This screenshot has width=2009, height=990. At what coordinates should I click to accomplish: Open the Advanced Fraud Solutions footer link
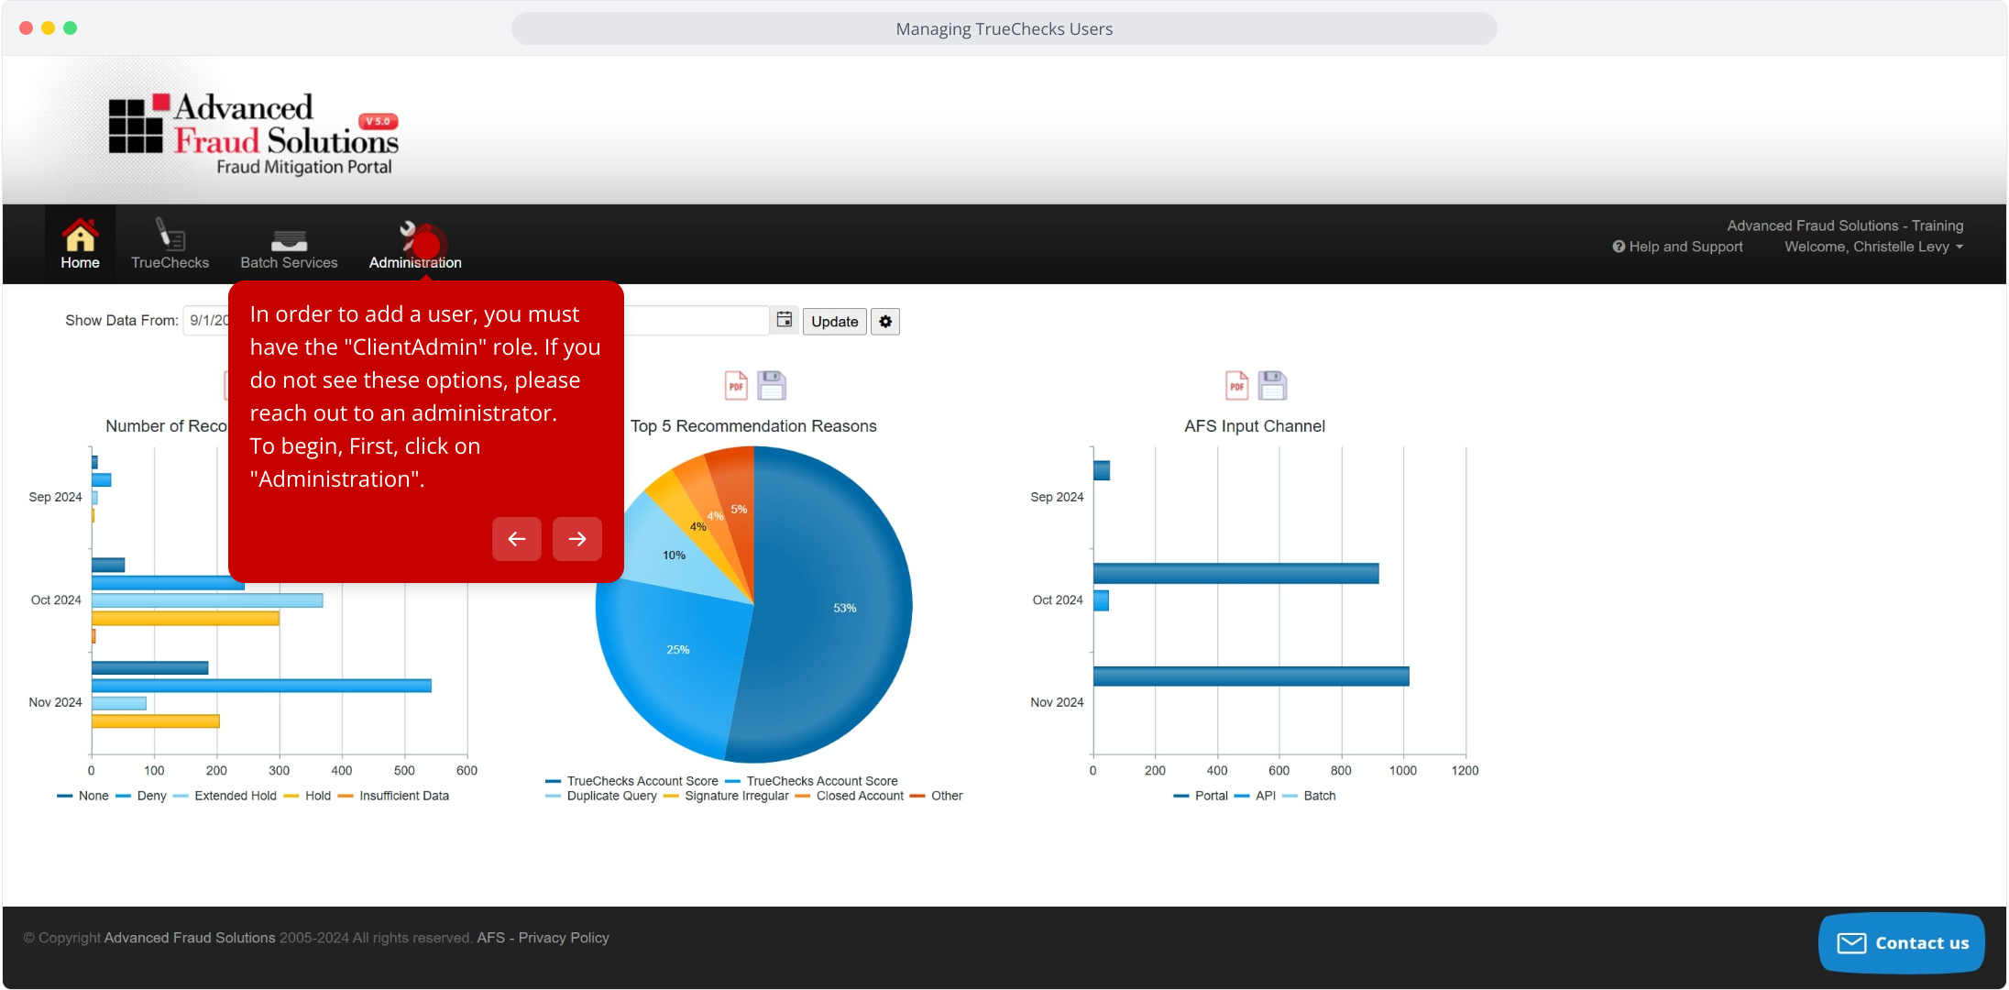coord(190,938)
